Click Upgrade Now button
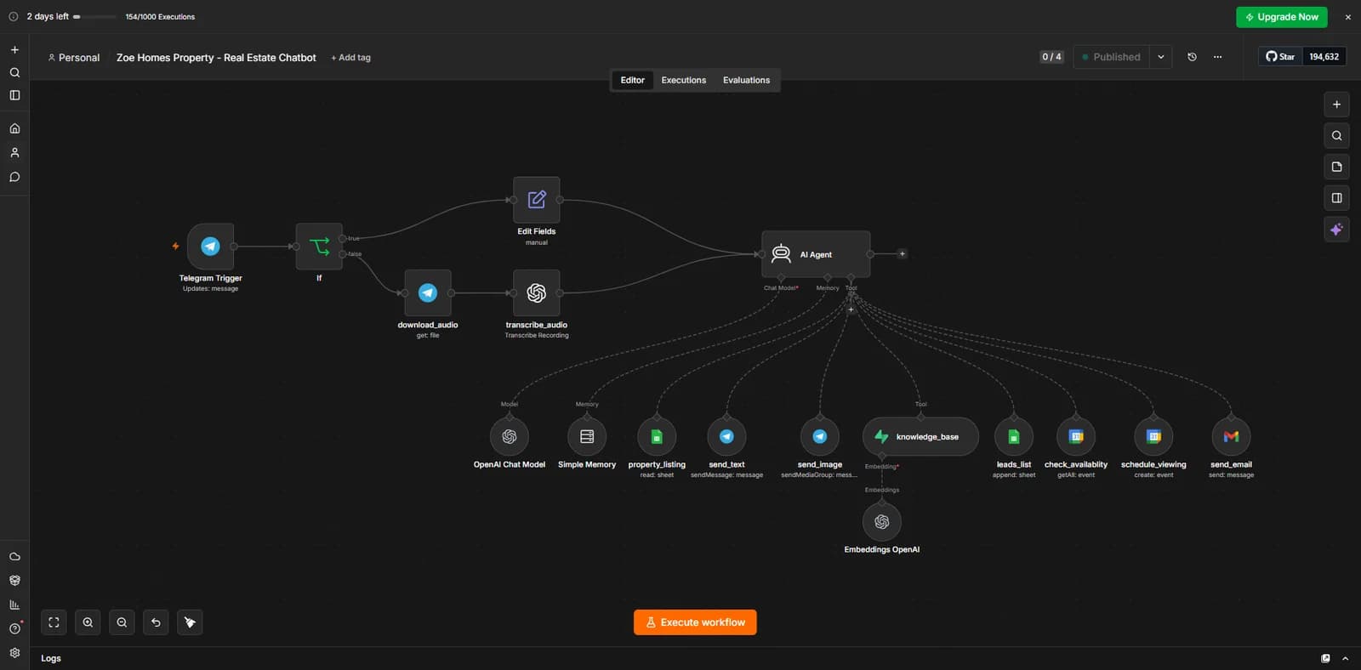This screenshot has height=670, width=1361. [1281, 17]
